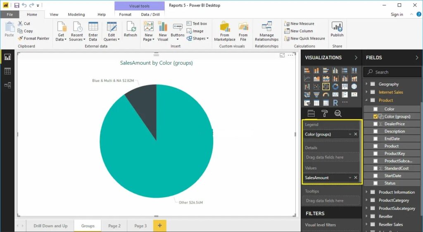The image size is (423, 232).
Task: Select the Slicer visualization
Action: pyautogui.click(x=307, y=103)
